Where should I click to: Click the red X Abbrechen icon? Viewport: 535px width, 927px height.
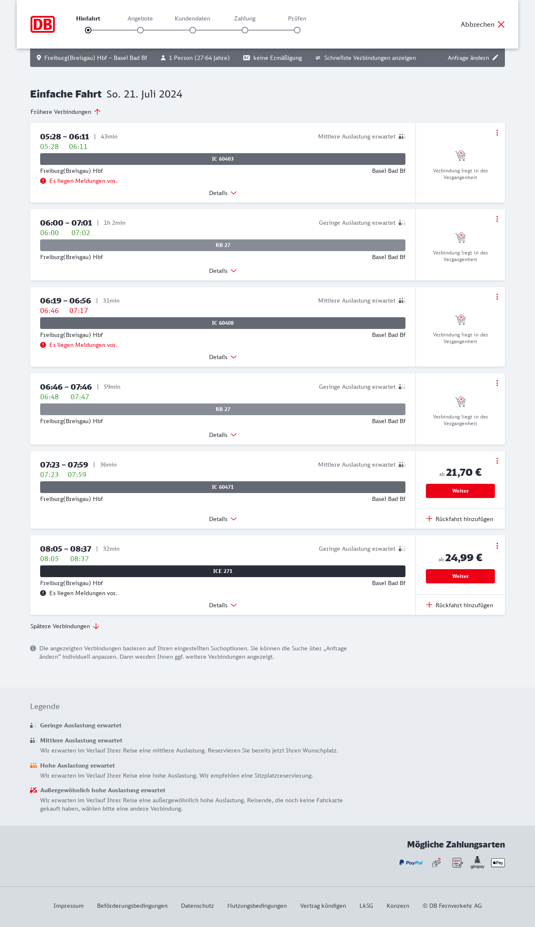tap(501, 24)
